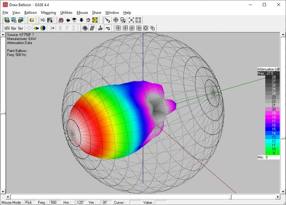Click the H/V view button
Screen dimensions: 286x205
point(7,28)
